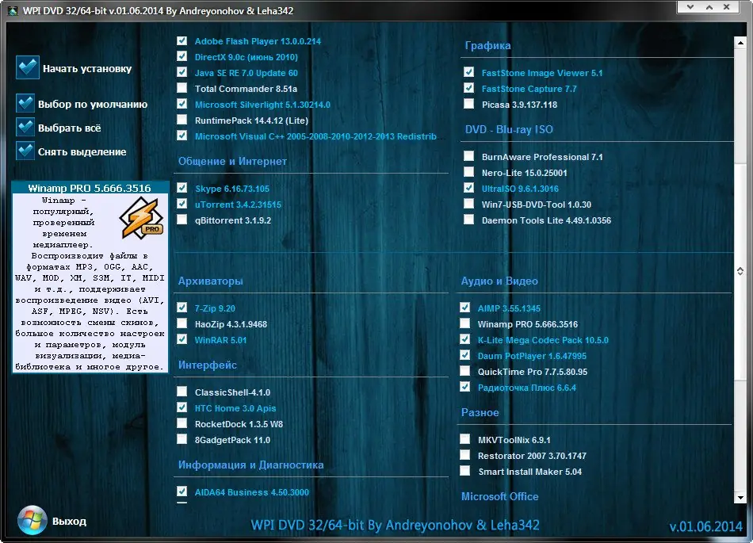Uncheck AIDA64 Business 4.50.3000
The width and height of the screenshot is (753, 543).
182,491
